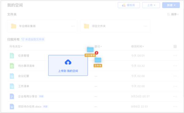Image resolution: width=184 pixels, height=113 pixels.
Task: Open the 项目文件夹 folder
Action: coord(115,26)
